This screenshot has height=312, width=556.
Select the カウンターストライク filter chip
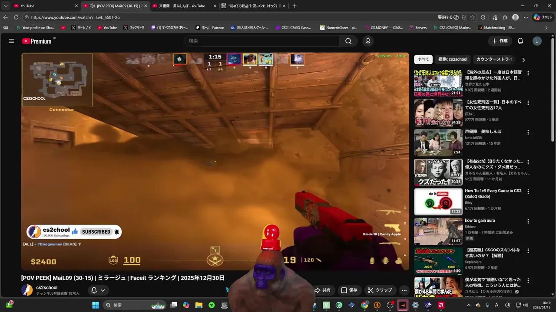(495, 59)
